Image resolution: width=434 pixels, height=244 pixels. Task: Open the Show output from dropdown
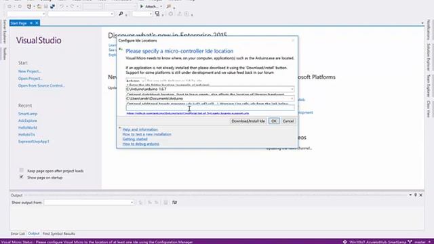coord(89,203)
